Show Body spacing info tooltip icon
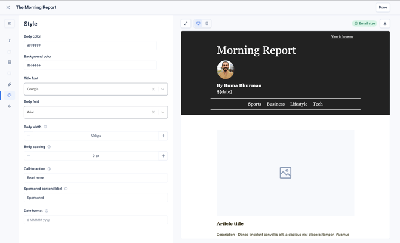Image resolution: width=400 pixels, height=243 pixels. (x=49, y=147)
